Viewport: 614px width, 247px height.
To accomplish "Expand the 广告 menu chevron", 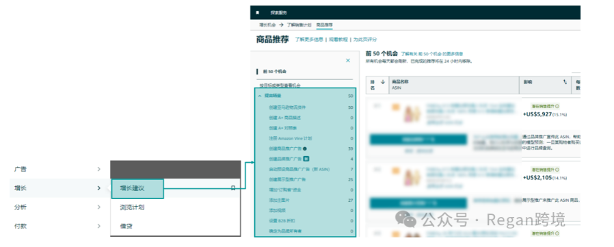I will pos(98,169).
